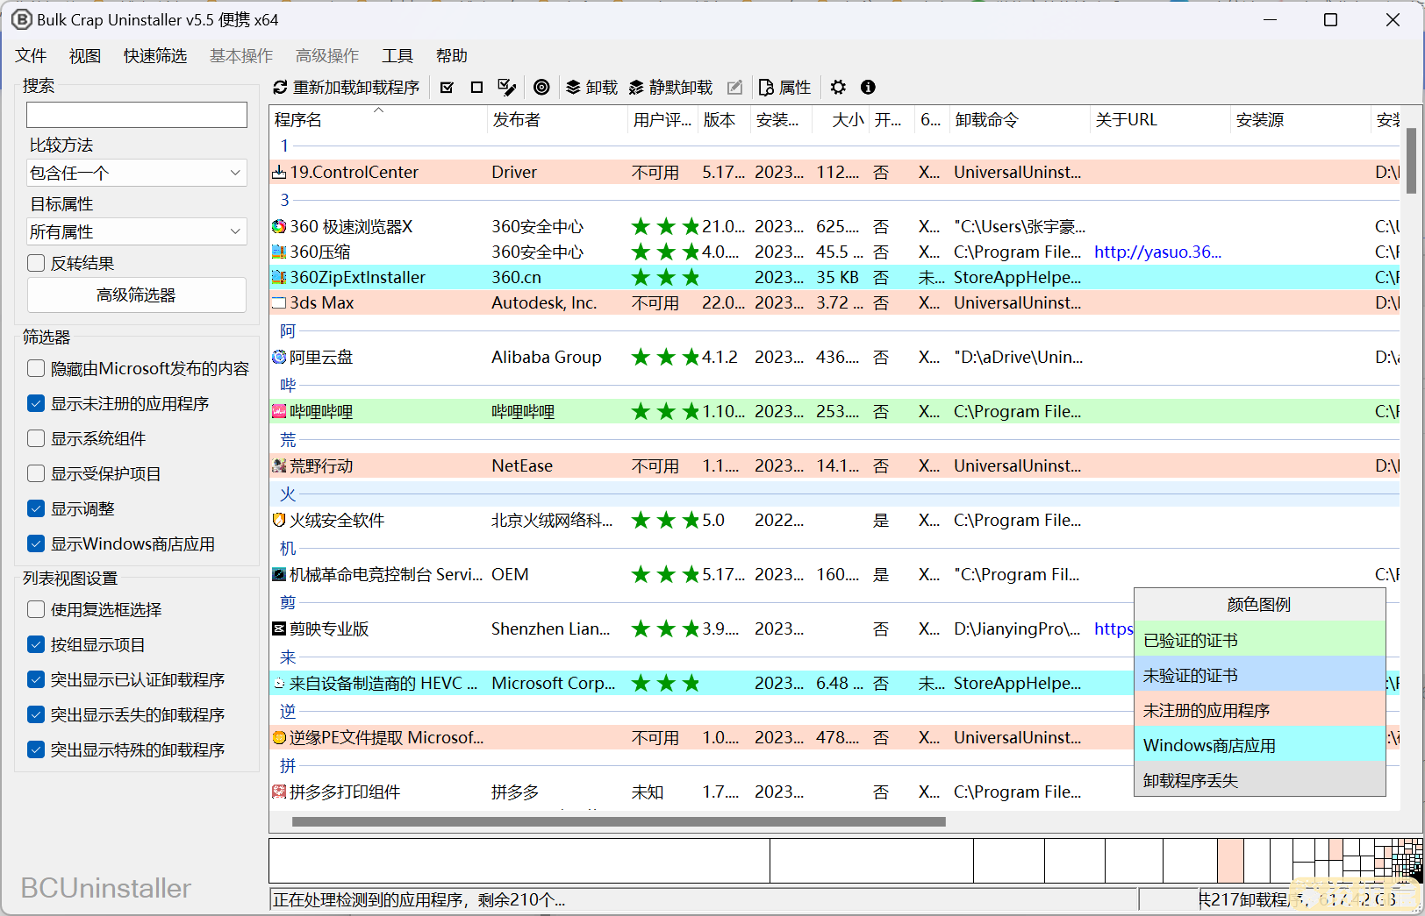Enable 隐藏由Microsoft发布的内容 checkbox
Screen dimensions: 1425x916
(x=36, y=368)
